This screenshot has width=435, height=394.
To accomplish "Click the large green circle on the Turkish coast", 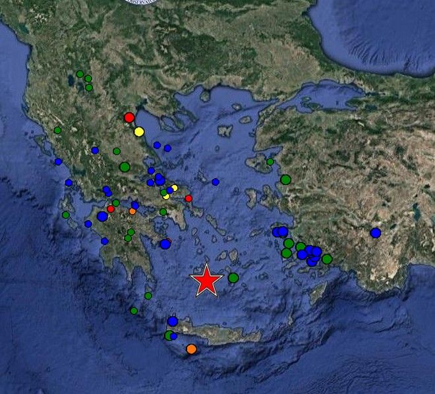I will [285, 179].
